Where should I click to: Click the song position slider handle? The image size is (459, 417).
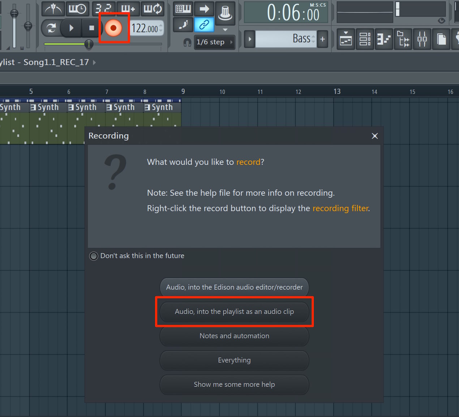pos(89,44)
